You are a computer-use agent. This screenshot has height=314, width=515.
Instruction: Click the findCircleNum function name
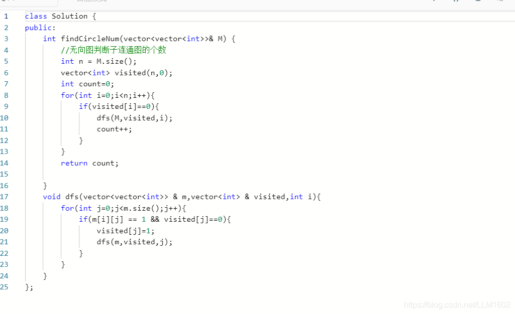tap(90, 39)
